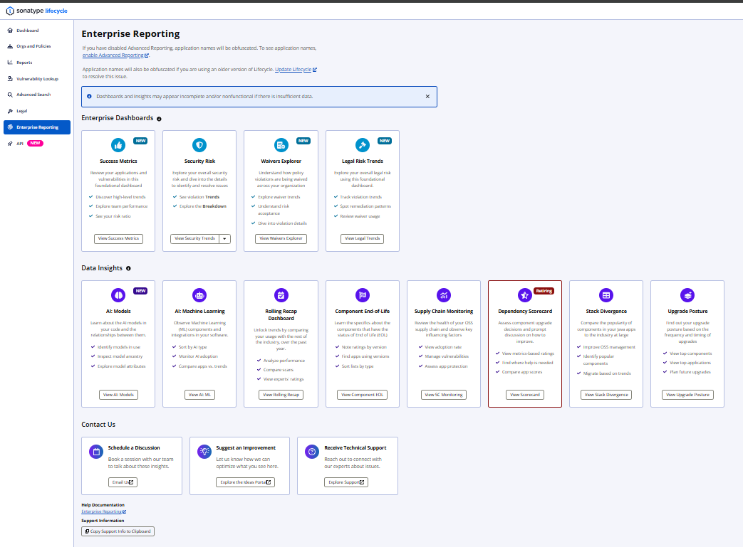This screenshot has height=547, width=743.
Task: Click the Stack Divergence table icon
Action: (606, 295)
